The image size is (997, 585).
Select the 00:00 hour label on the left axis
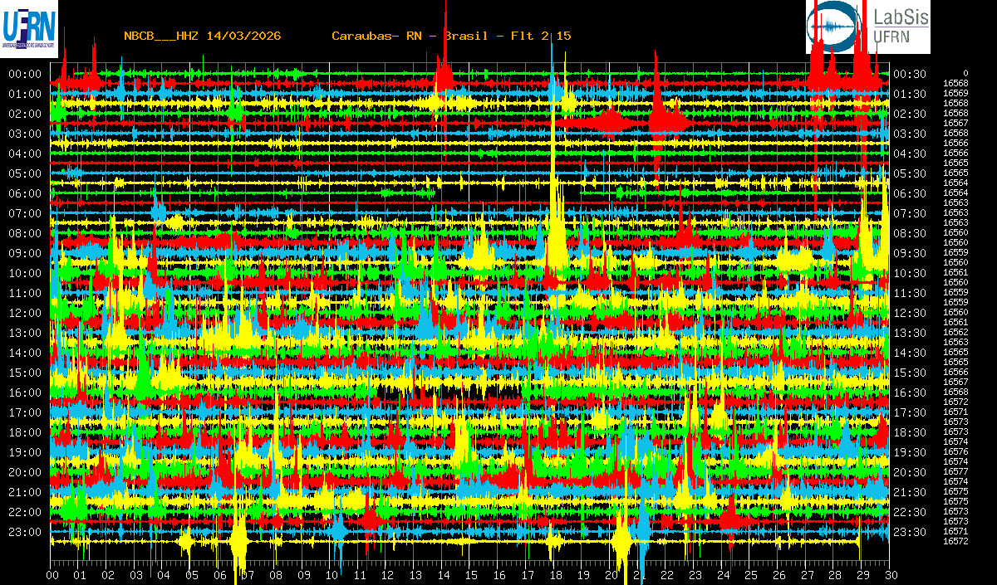25,74
